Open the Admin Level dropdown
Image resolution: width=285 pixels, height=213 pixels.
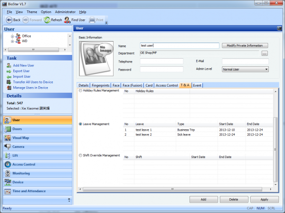click(x=245, y=69)
